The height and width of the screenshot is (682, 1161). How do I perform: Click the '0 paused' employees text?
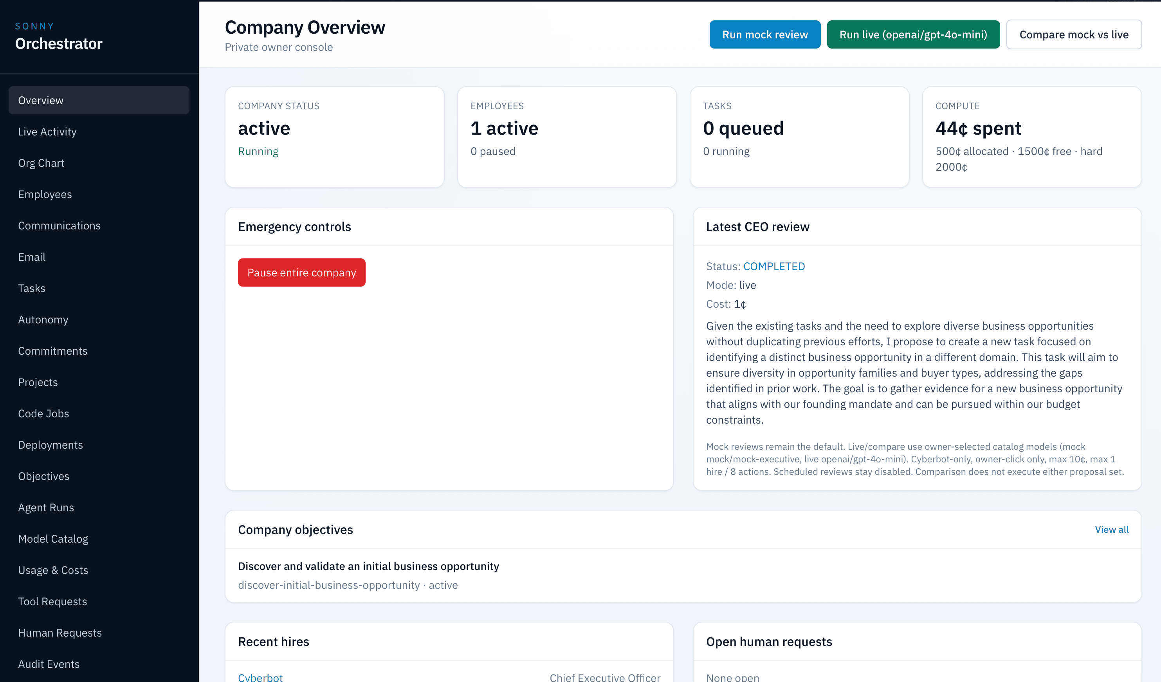point(493,151)
